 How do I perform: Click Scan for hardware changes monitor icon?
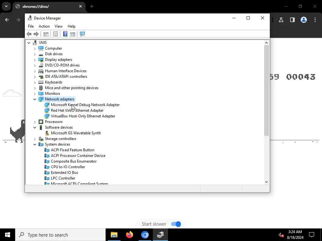tap(82, 34)
